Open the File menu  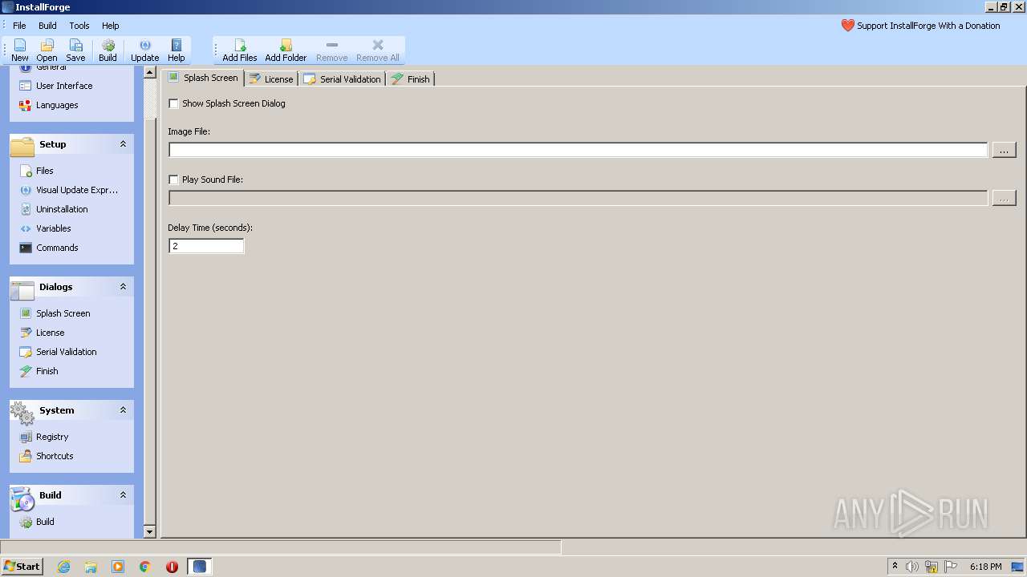click(x=19, y=26)
